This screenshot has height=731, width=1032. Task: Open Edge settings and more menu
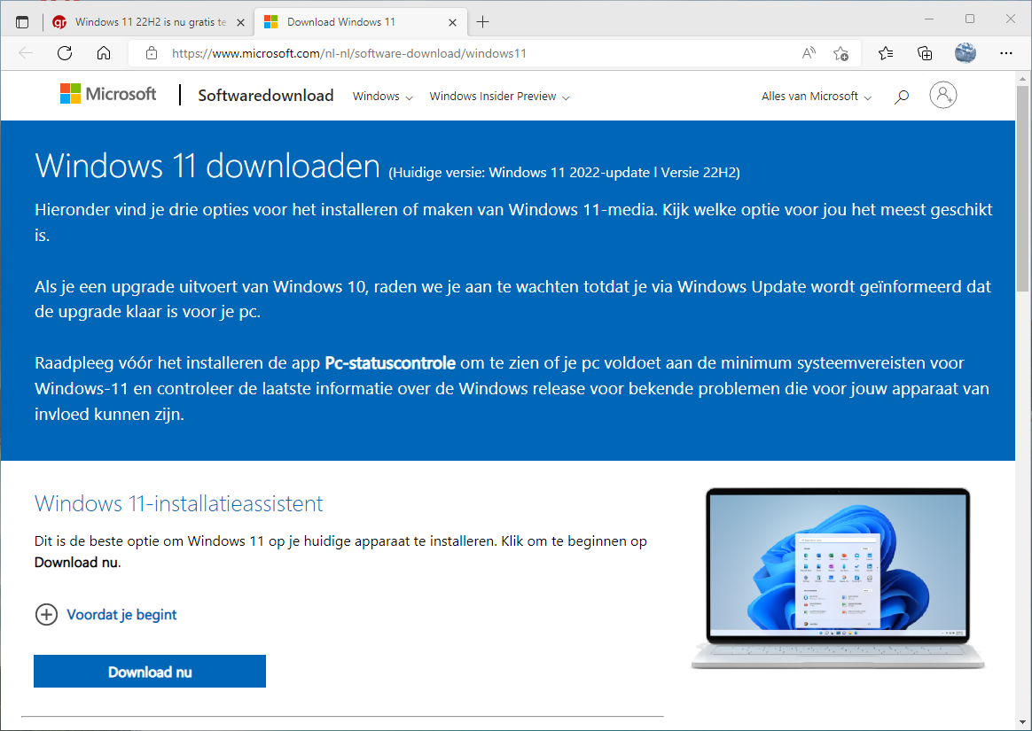1005,53
